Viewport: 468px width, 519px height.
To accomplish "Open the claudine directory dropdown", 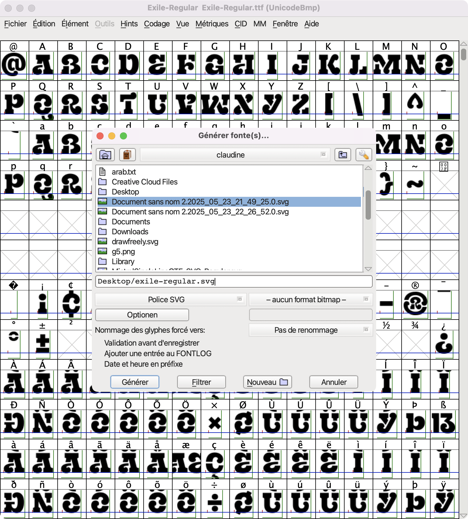I will point(235,155).
